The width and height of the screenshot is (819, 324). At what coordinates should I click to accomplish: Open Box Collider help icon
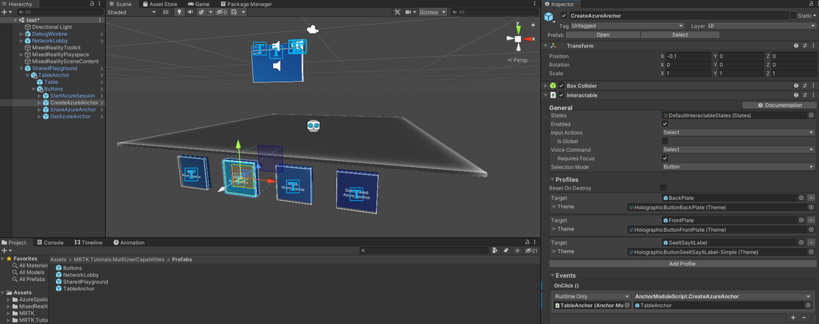[796, 86]
